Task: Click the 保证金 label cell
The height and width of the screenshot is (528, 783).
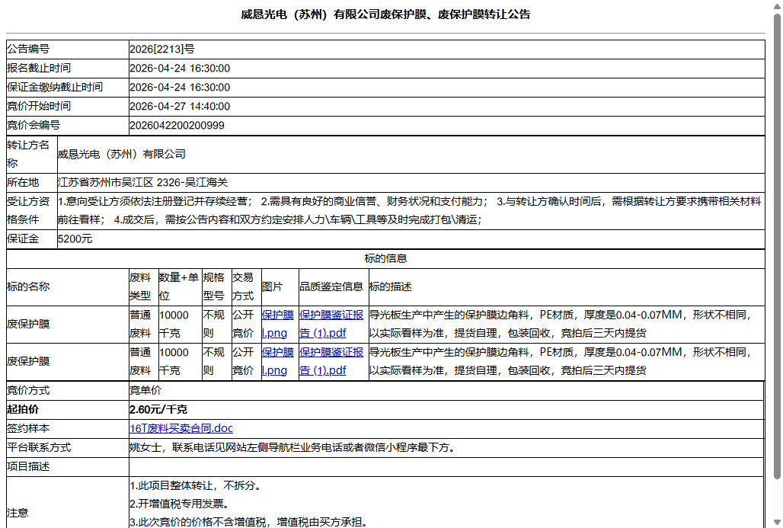Action: (31, 238)
